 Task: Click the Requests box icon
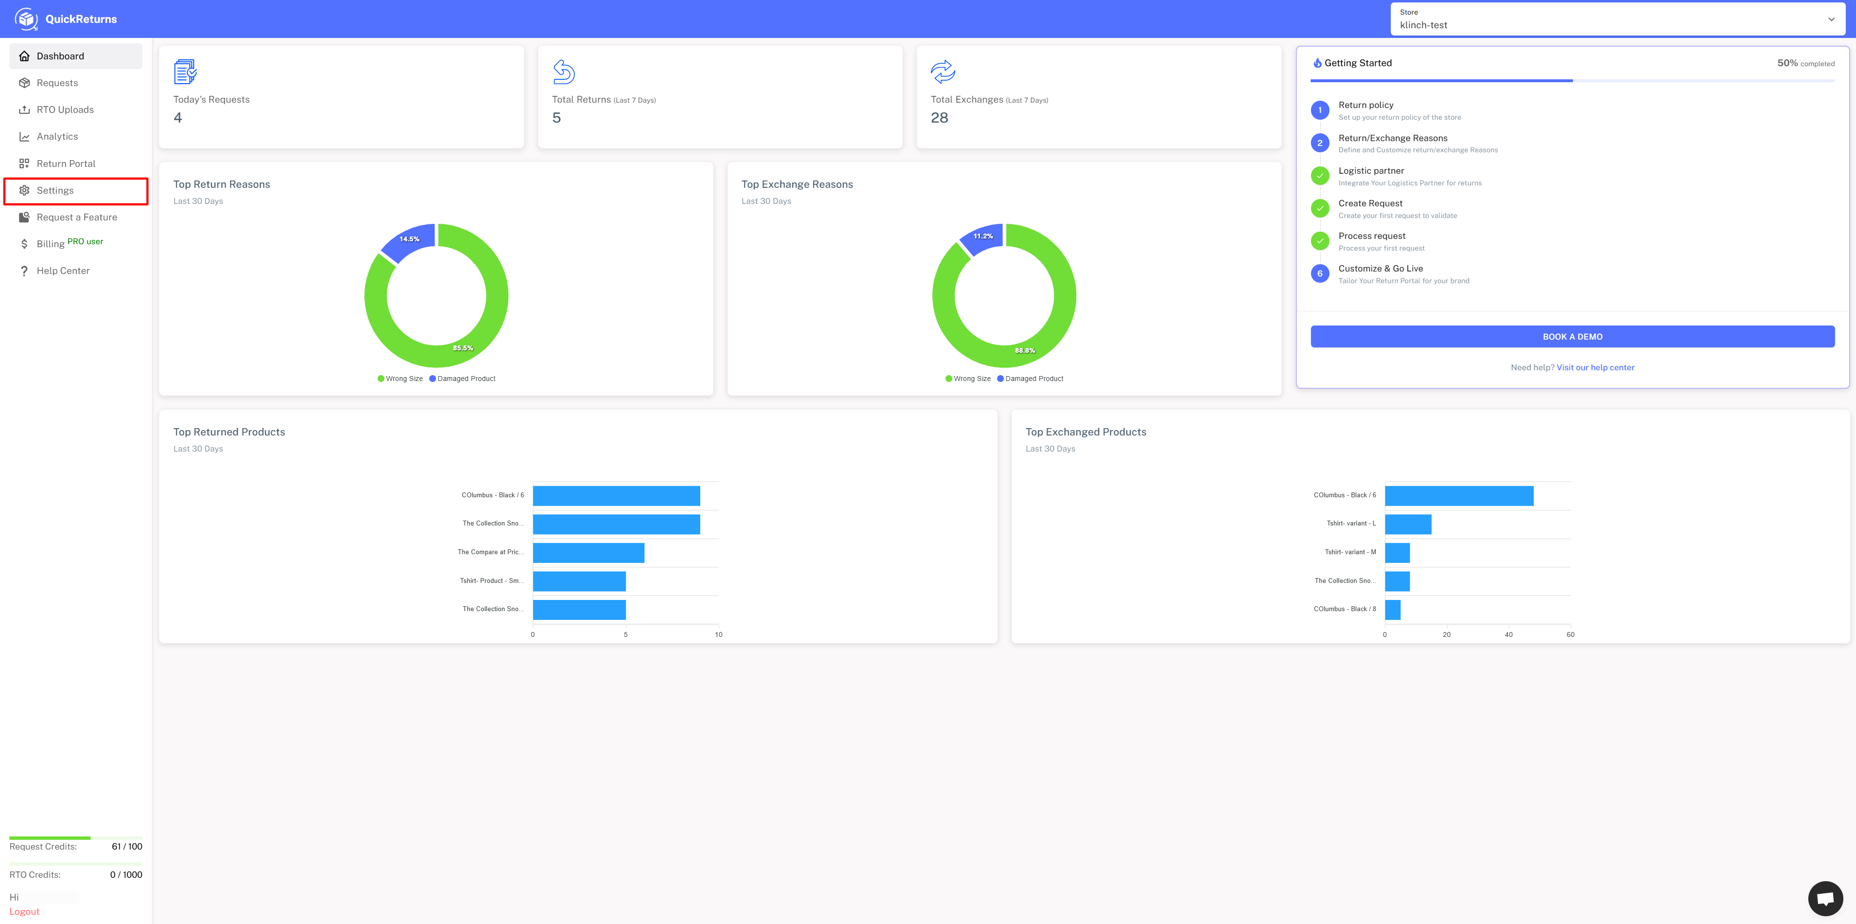(24, 83)
